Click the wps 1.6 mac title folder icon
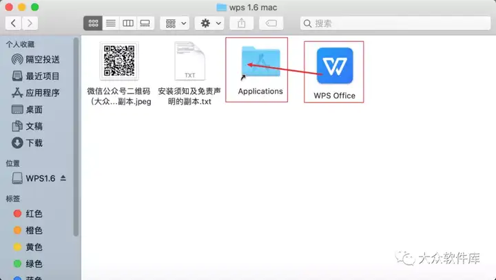The height and width of the screenshot is (280, 496). pyautogui.click(x=221, y=8)
